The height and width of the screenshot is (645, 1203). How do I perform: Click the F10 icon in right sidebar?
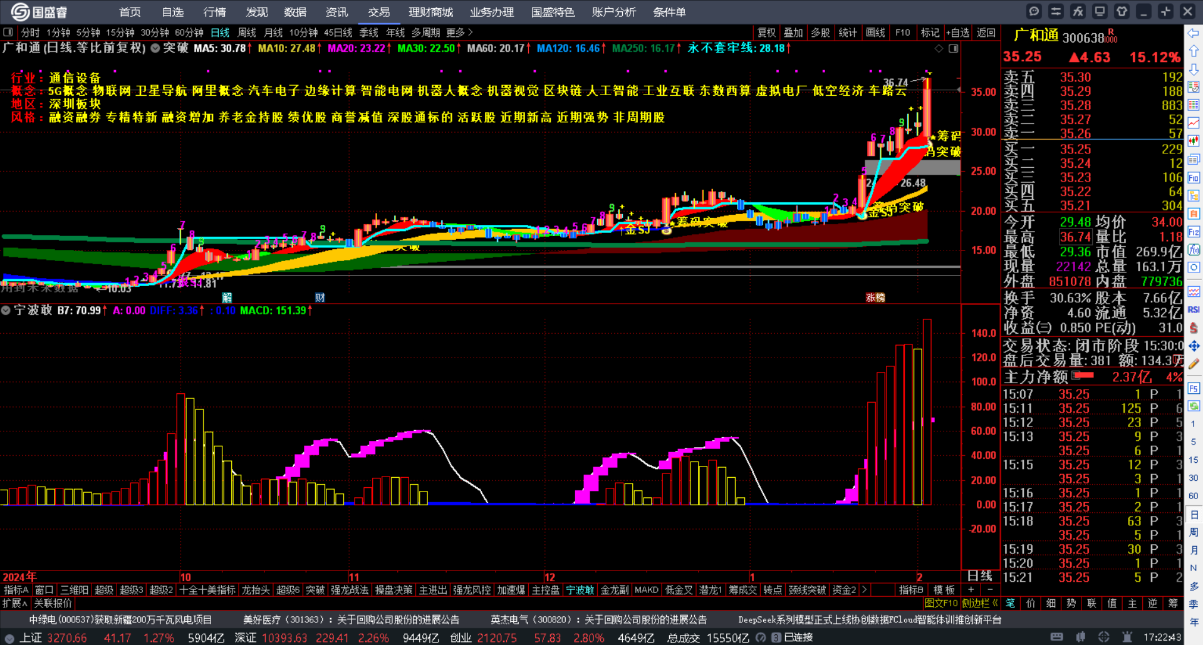click(1194, 178)
